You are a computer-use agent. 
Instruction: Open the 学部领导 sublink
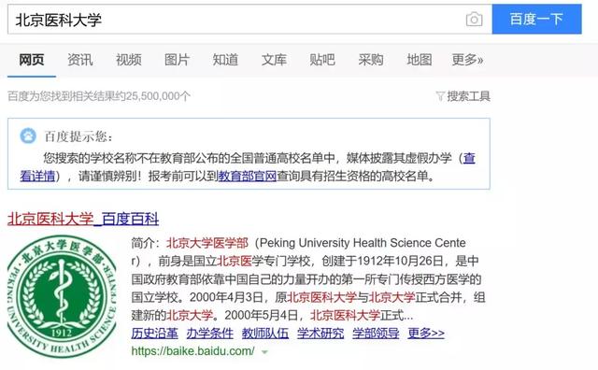376,334
